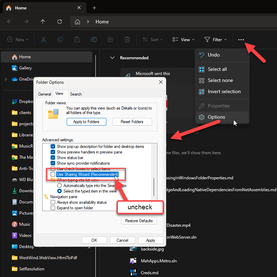
Task: Choose Select all from the menu
Action: [222, 69]
